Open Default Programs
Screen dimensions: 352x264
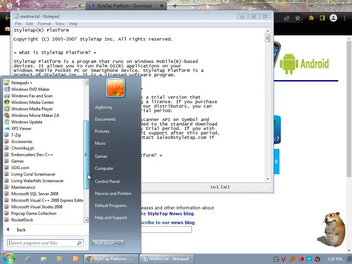110,206
